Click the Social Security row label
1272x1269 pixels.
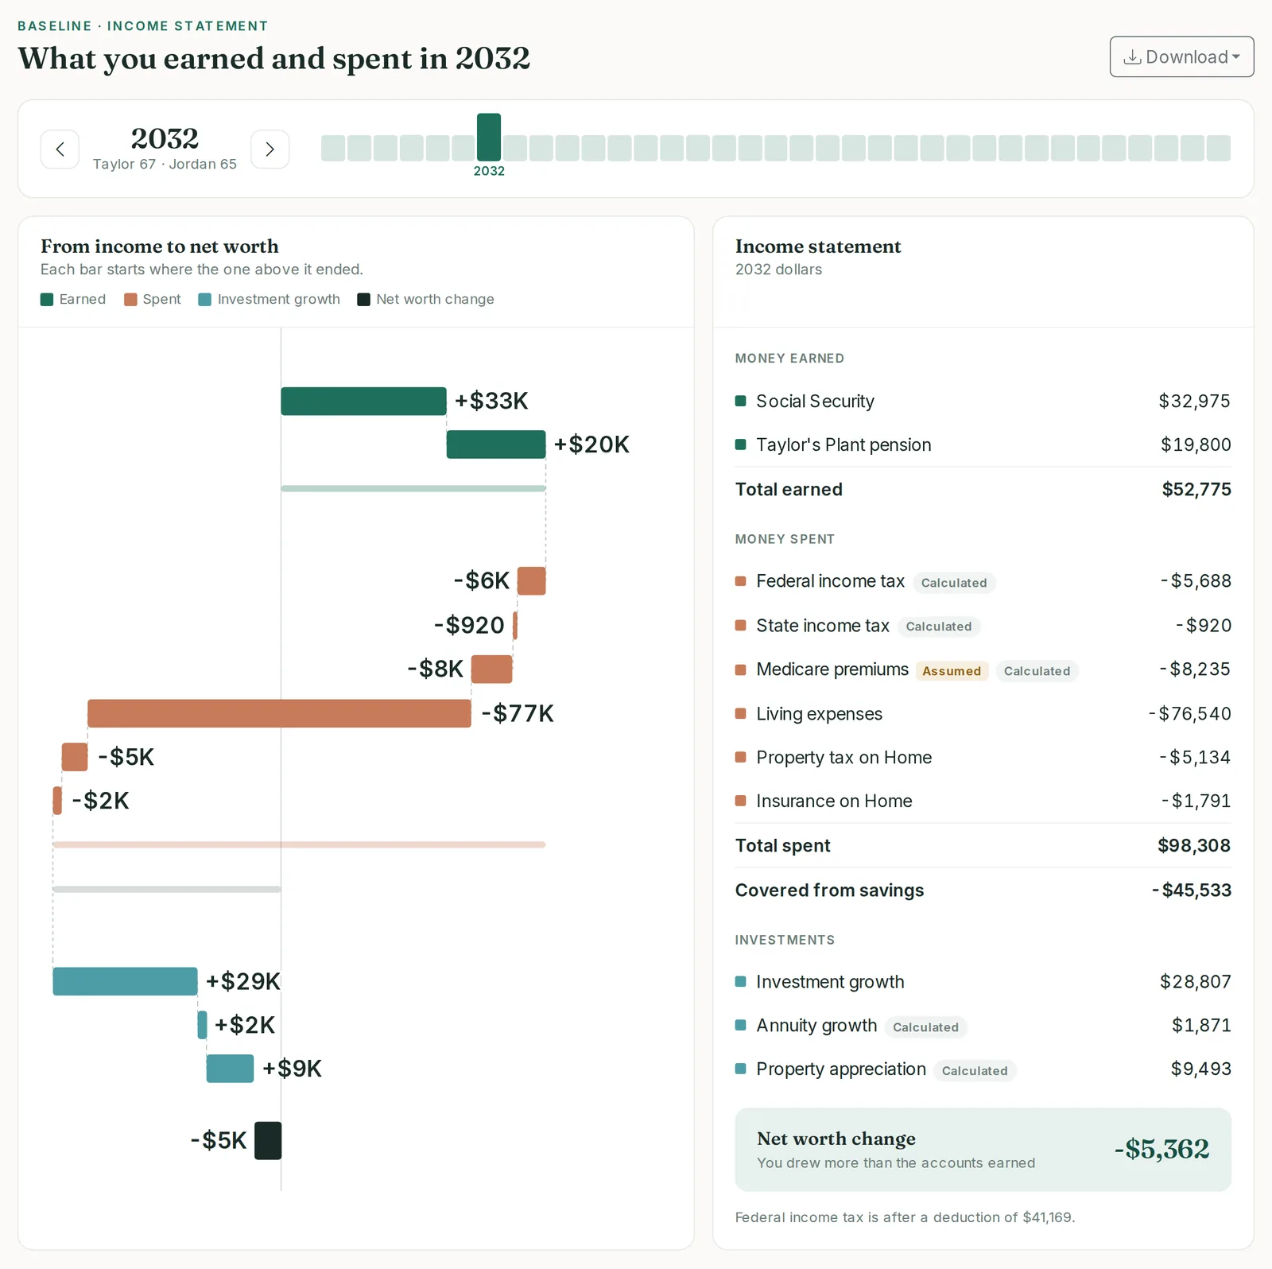point(815,402)
